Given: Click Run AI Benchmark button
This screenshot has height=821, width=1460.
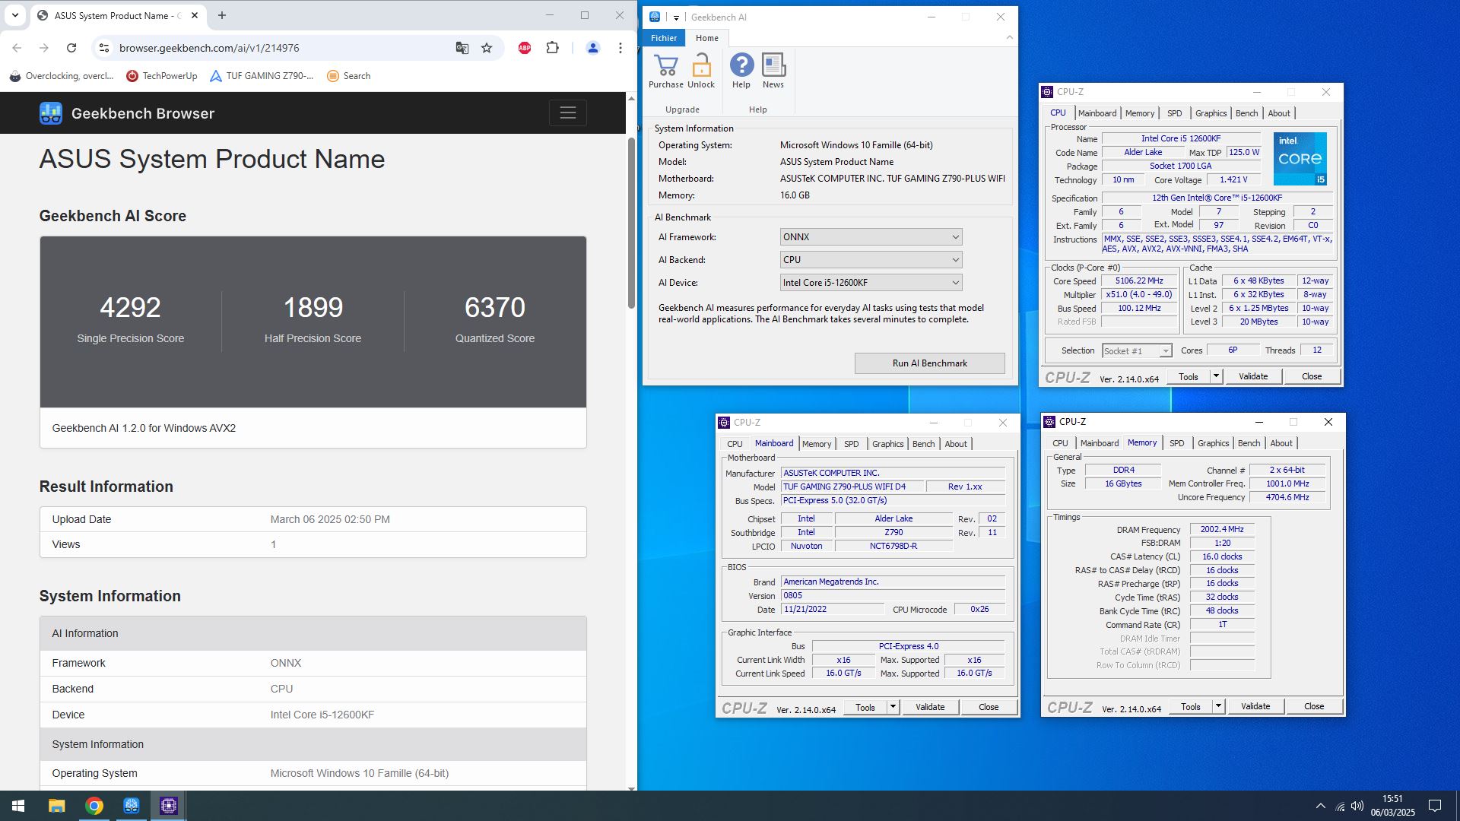Looking at the screenshot, I should point(929,363).
